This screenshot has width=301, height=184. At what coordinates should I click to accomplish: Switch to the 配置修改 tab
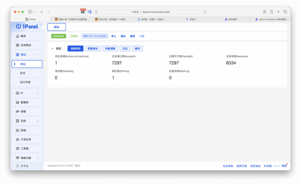coord(93,48)
